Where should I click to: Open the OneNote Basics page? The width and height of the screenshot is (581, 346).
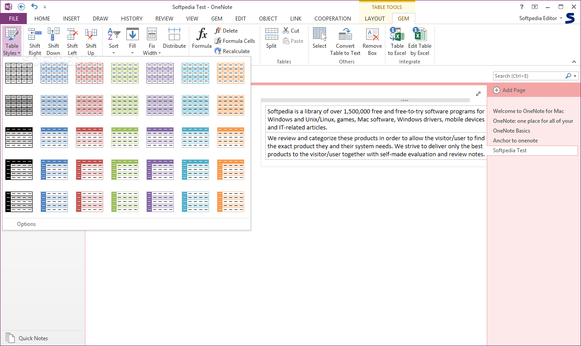pyautogui.click(x=511, y=131)
